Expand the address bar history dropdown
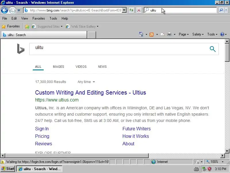 (x=124, y=10)
